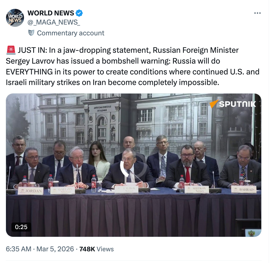275x263 pixels.
Task: Click the Commentary account label text
Action: (x=71, y=33)
